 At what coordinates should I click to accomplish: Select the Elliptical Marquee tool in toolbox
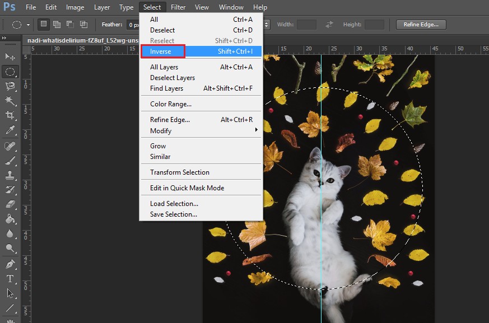coord(10,72)
